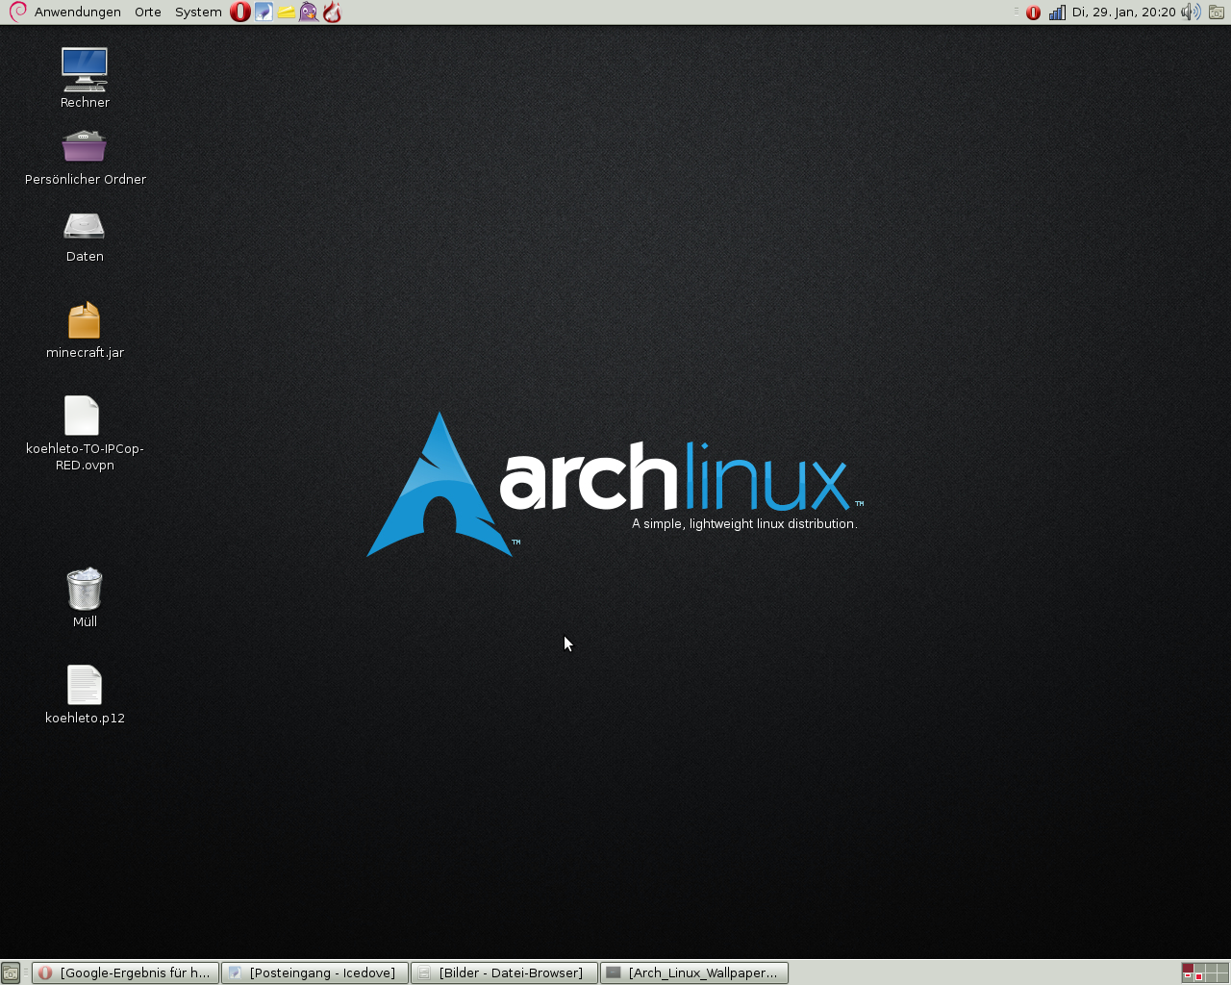Image resolution: width=1231 pixels, height=985 pixels.
Task: Click the network signal tray icon
Action: pos(1057,13)
